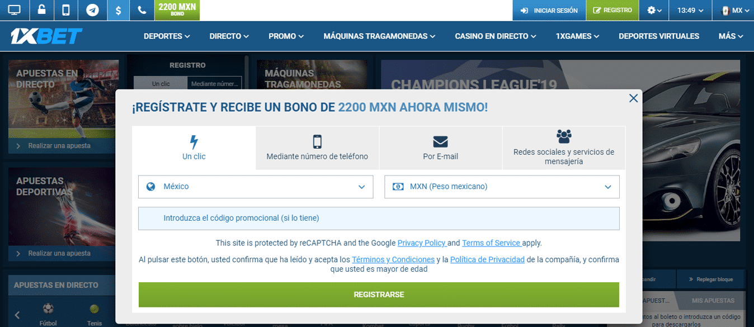This screenshot has height=327, width=754.
Task: Click the Replegar bloque button
Action: (x=711, y=279)
